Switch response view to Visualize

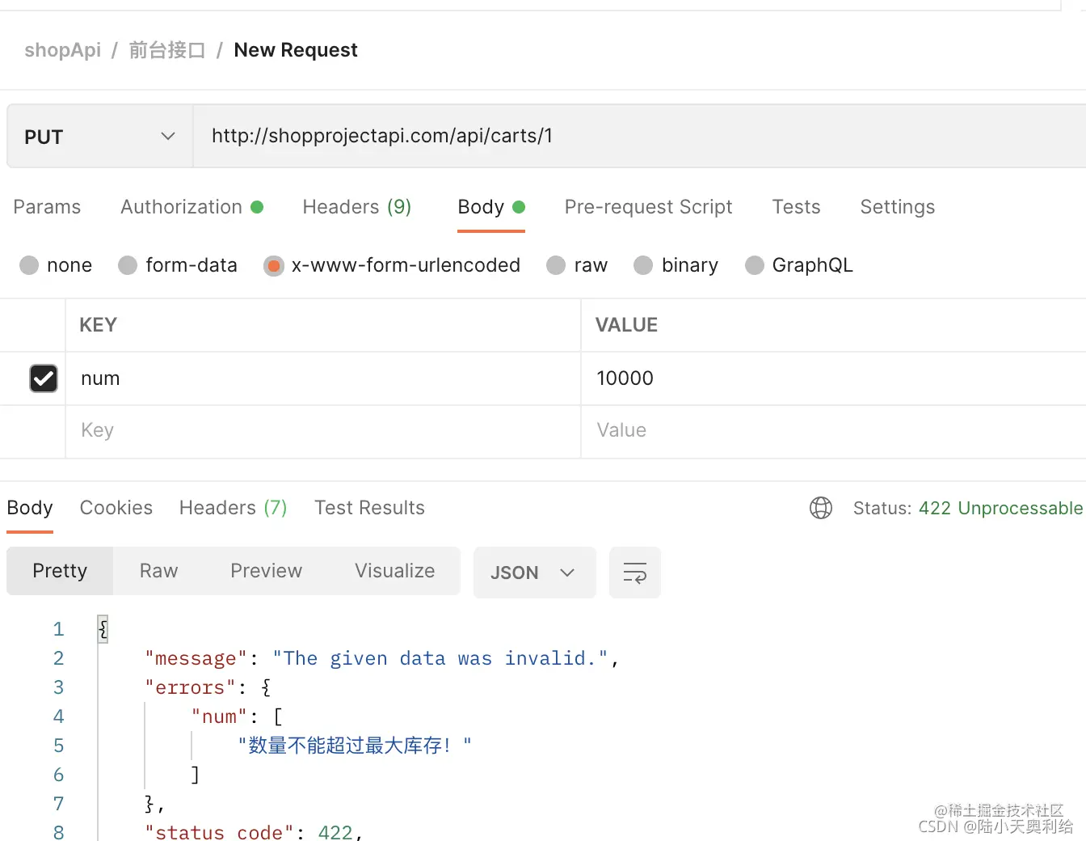point(394,571)
